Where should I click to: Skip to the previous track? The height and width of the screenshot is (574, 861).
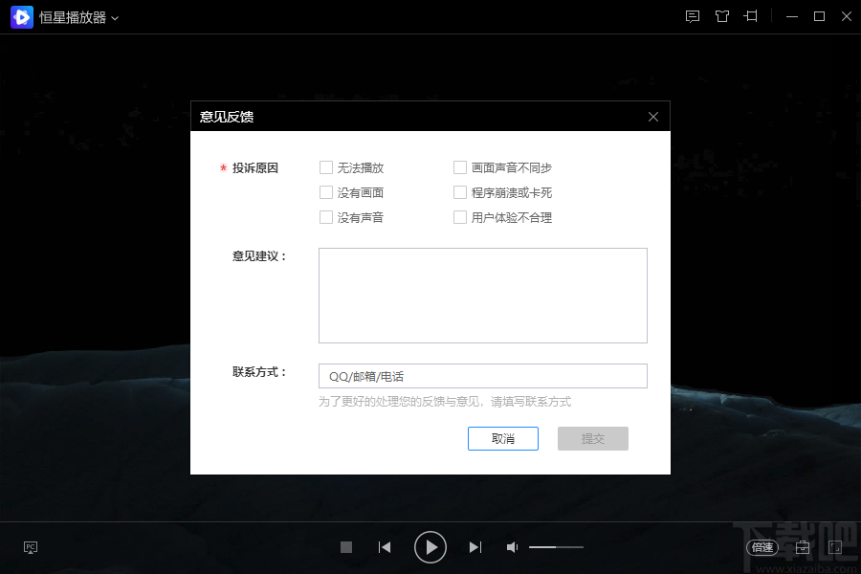tap(385, 547)
